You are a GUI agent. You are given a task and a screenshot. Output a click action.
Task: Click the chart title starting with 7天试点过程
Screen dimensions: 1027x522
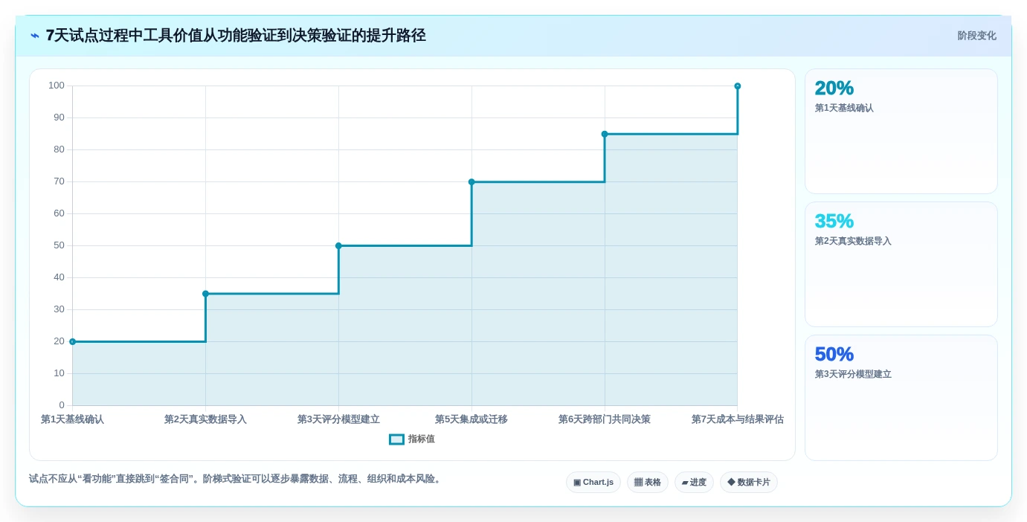point(236,36)
